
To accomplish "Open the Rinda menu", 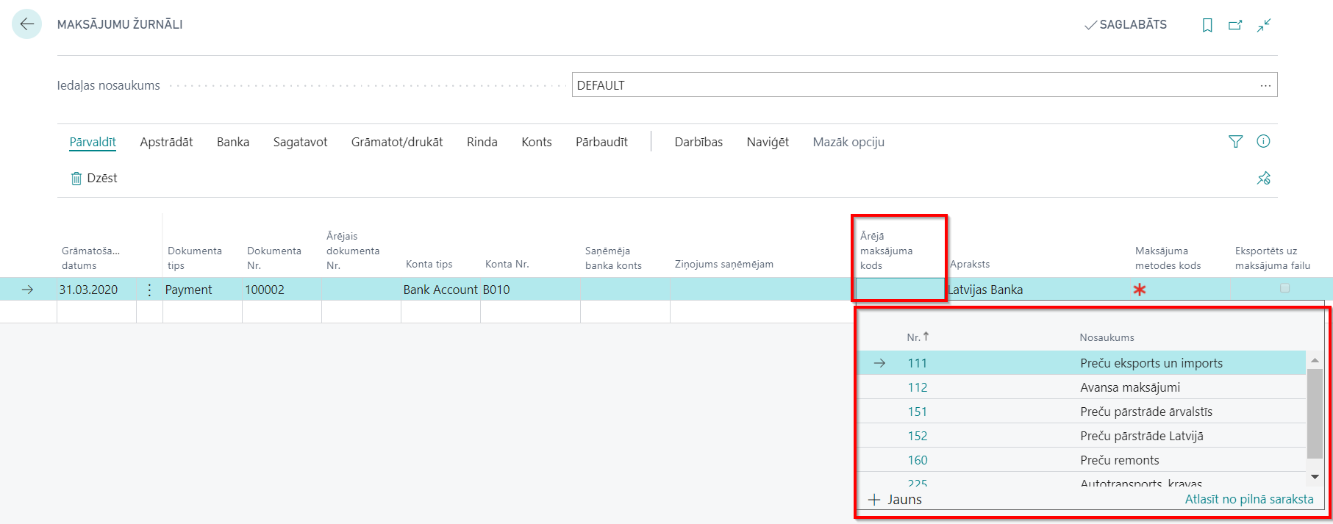I will 482,142.
